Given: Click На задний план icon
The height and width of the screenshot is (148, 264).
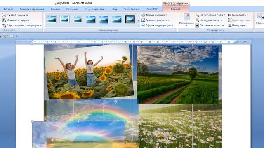Looking at the screenshot, I should [197, 20].
